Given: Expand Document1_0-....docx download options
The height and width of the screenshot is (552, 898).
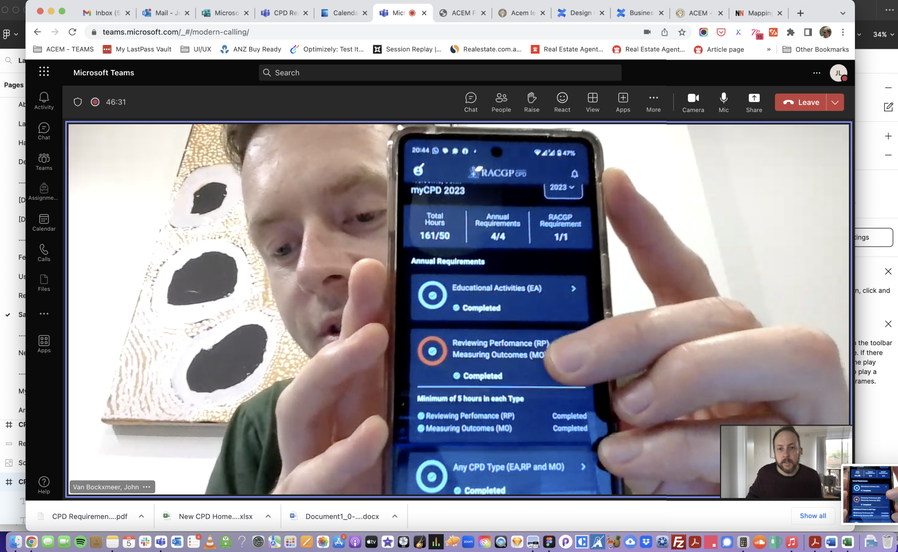Looking at the screenshot, I should [x=394, y=516].
